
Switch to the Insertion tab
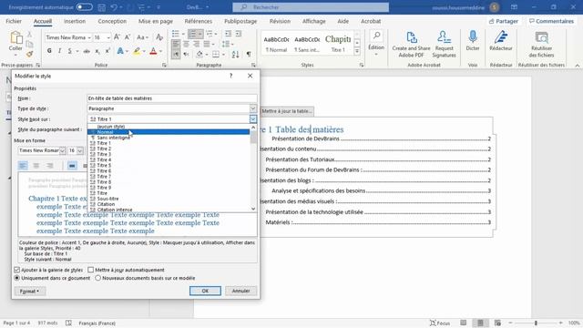click(x=75, y=21)
